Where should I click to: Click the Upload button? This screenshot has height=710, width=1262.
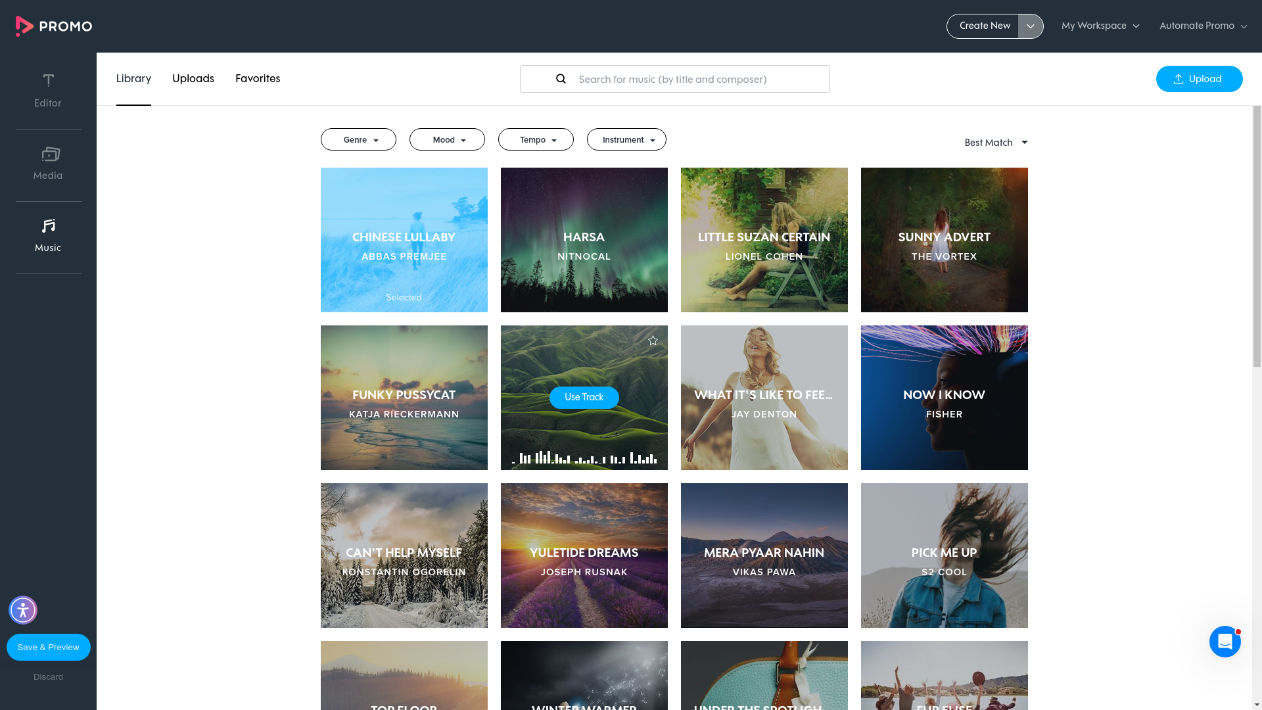1199,79
